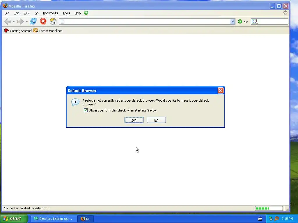Click into the address URL field
This screenshot has width=298, height=223.
[147, 21]
